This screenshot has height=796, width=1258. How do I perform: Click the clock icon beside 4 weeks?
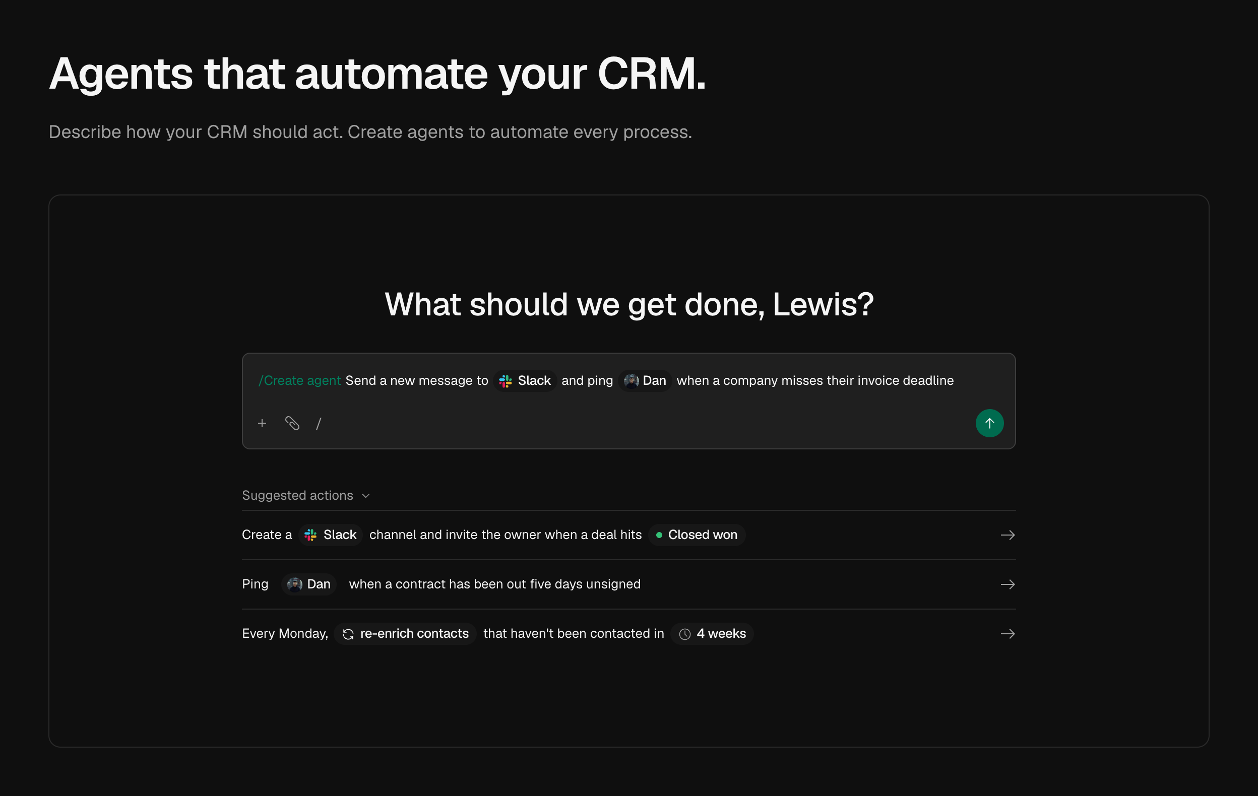pyautogui.click(x=684, y=634)
